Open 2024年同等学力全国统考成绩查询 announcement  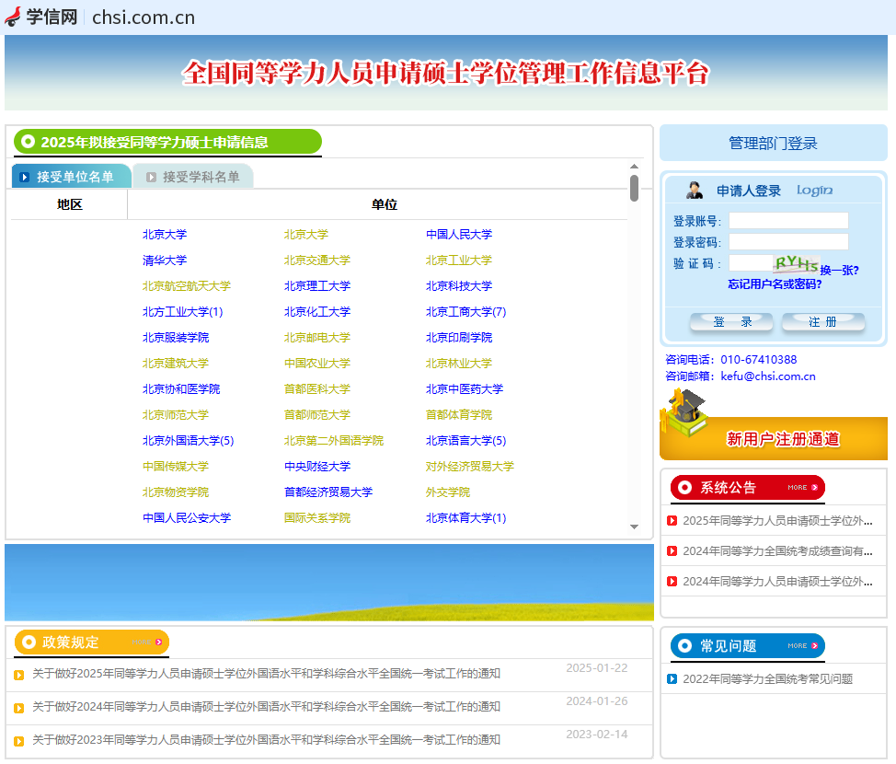pos(777,550)
